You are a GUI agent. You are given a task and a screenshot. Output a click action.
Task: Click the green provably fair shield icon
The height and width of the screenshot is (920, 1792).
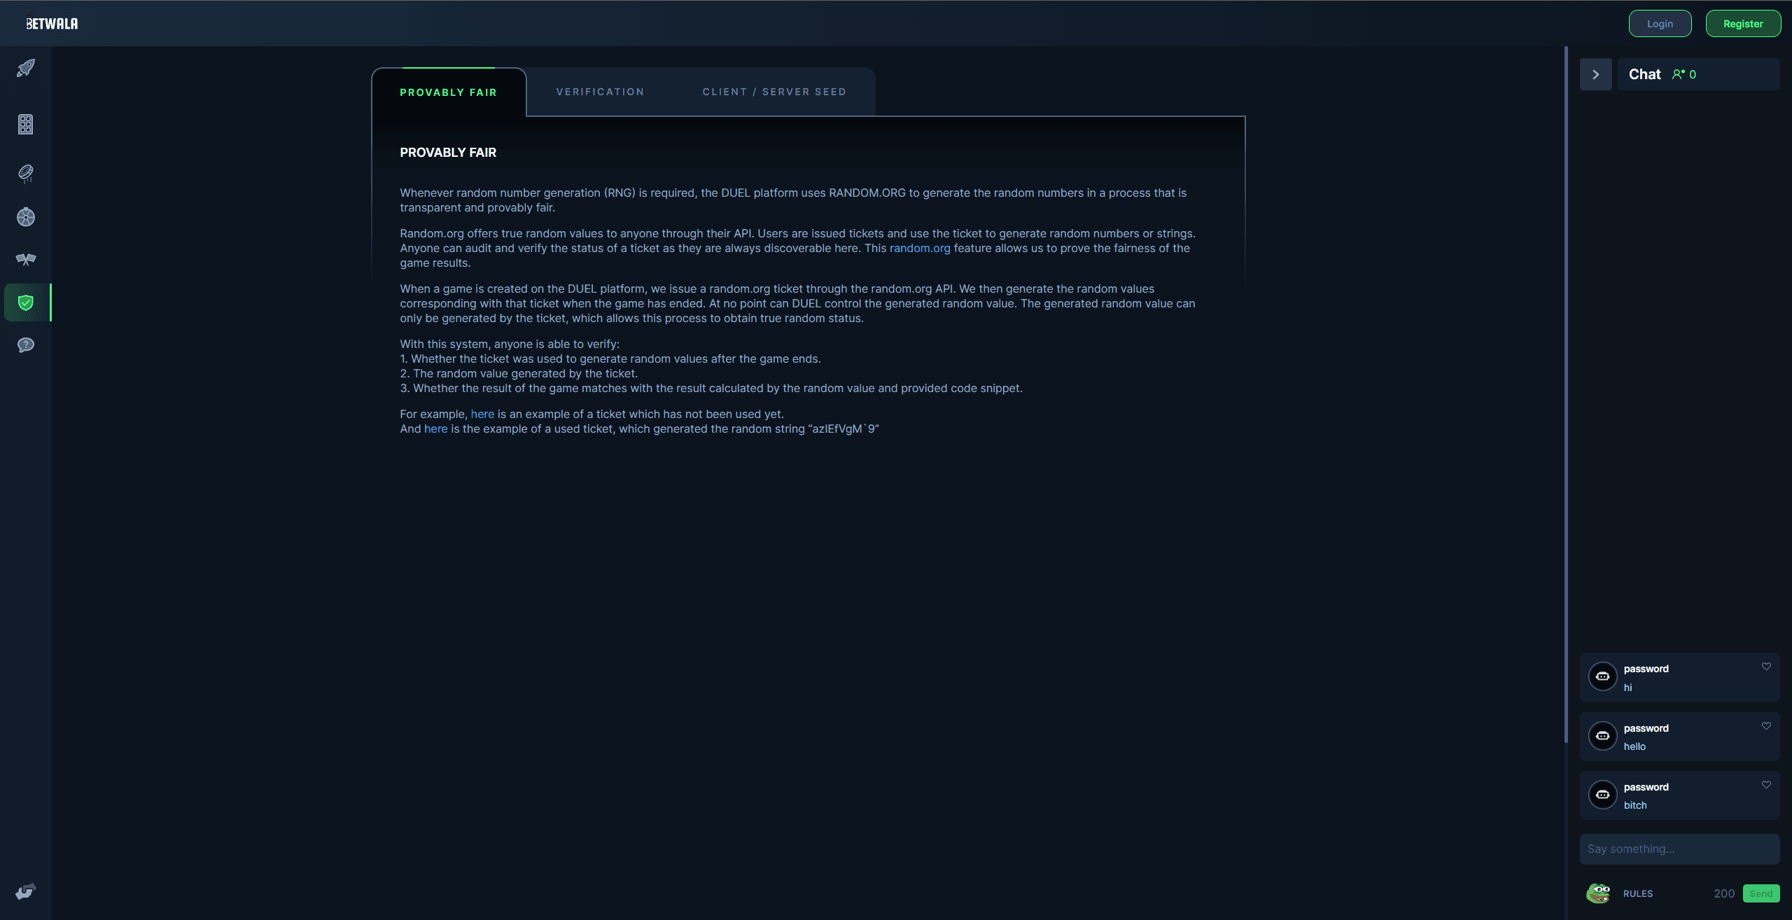(26, 302)
